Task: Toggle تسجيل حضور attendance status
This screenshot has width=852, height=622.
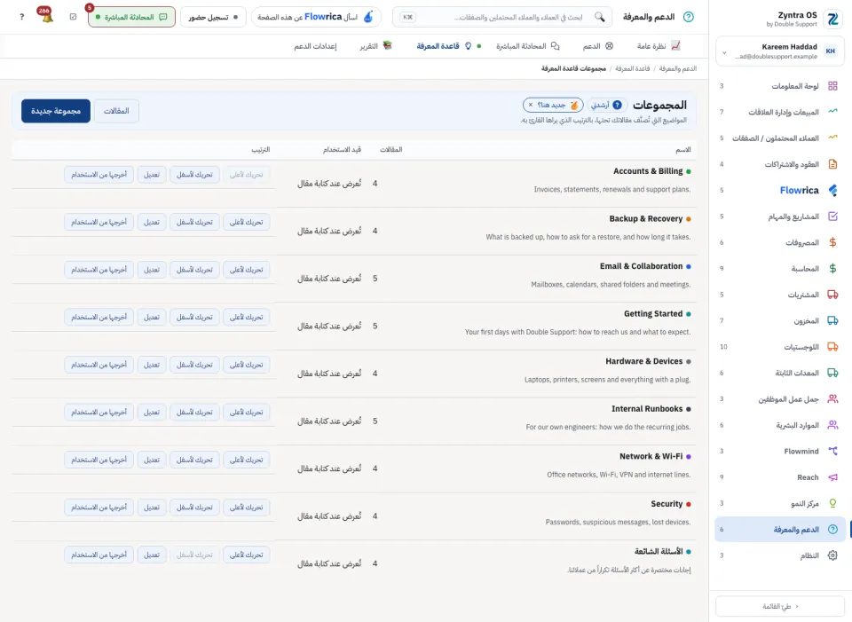Action: coord(213,17)
